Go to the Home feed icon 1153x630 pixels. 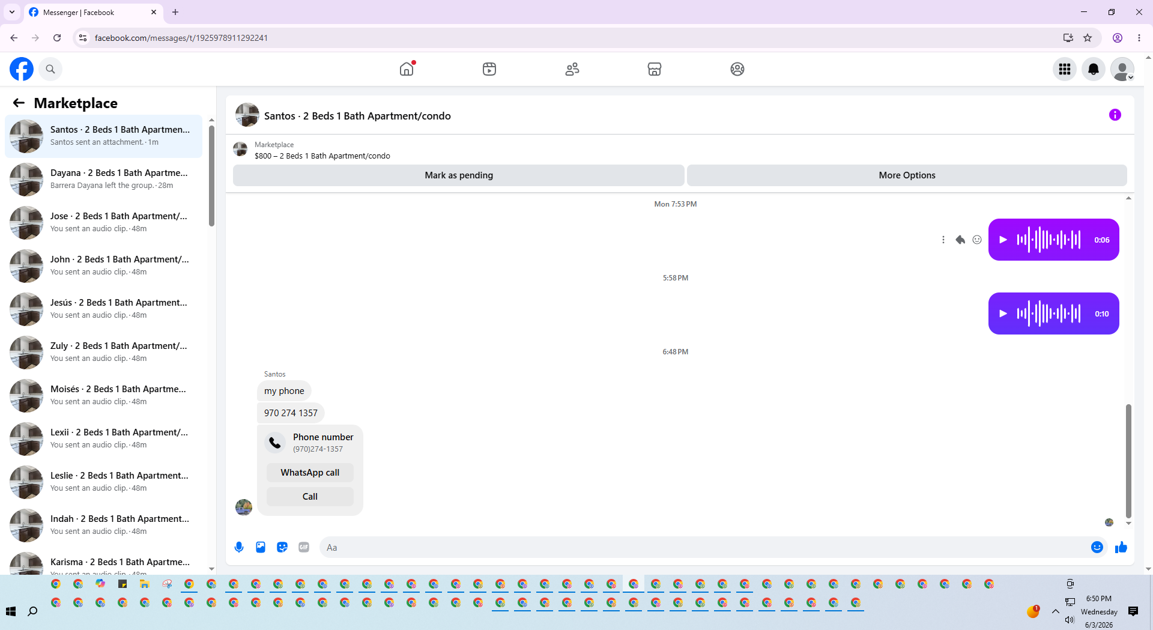[x=407, y=69]
